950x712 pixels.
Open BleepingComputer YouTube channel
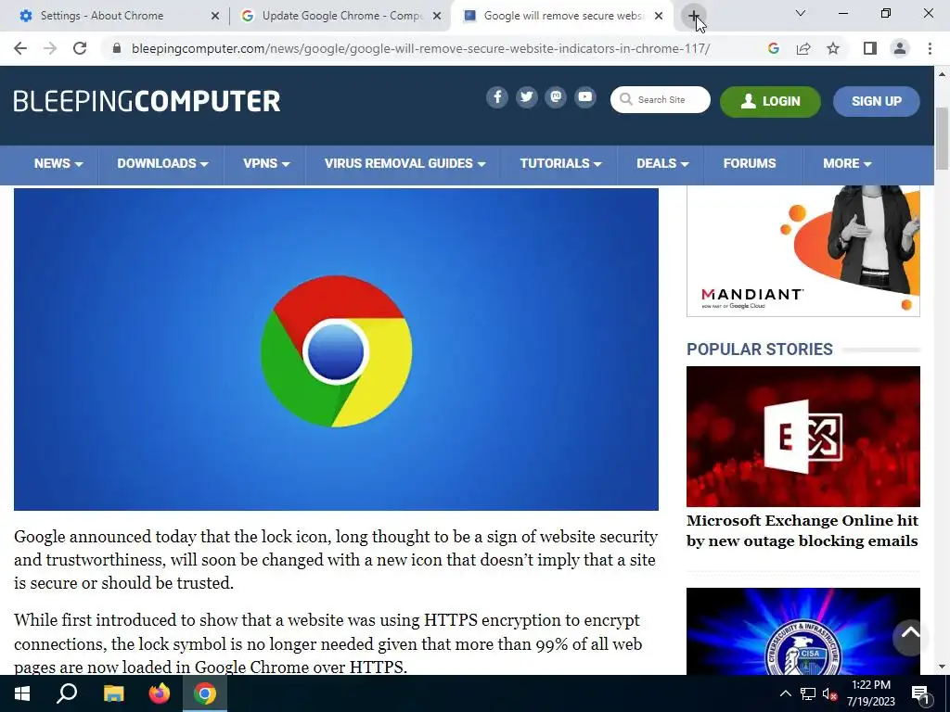pyautogui.click(x=585, y=96)
